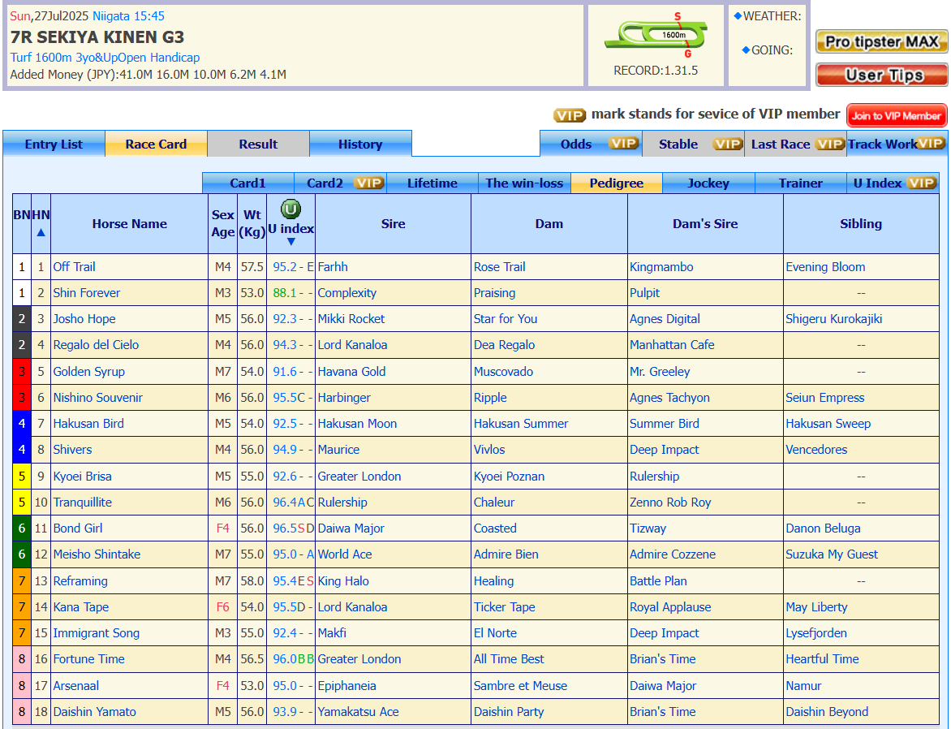This screenshot has width=951, height=729.
Task: Open the Lifetime sub-tab
Action: pos(432,183)
